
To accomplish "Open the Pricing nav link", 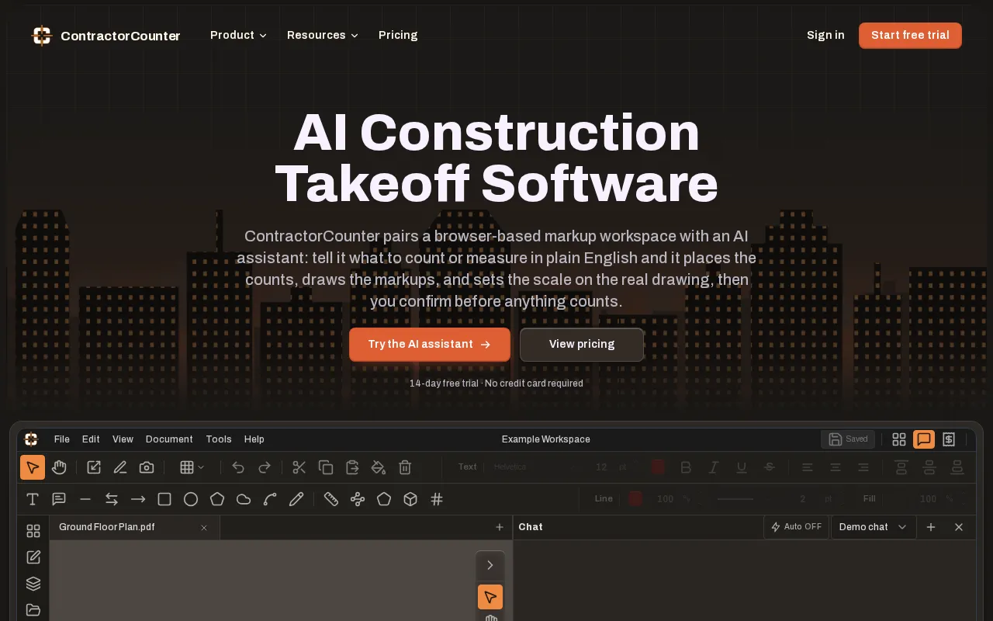I will [398, 35].
